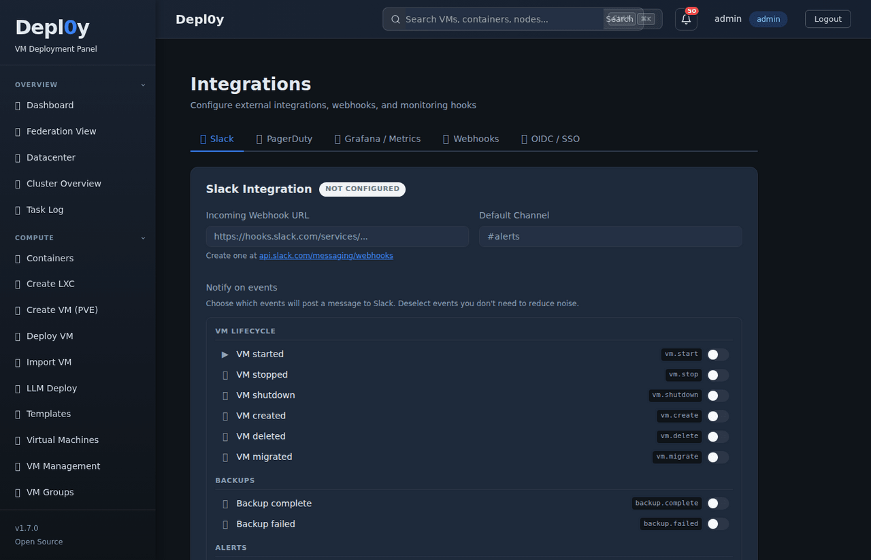The width and height of the screenshot is (871, 560).
Task: Click the icon beside VM migrated
Action: point(225,457)
